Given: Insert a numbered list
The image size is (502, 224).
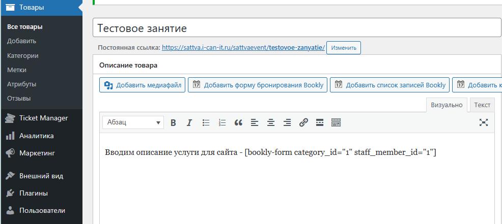Looking at the screenshot, I should tap(222, 122).
